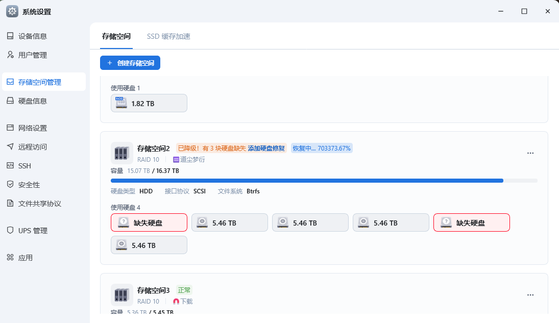
Task: Click the SSD icon on 1.82 TB disk
Action: point(121,103)
